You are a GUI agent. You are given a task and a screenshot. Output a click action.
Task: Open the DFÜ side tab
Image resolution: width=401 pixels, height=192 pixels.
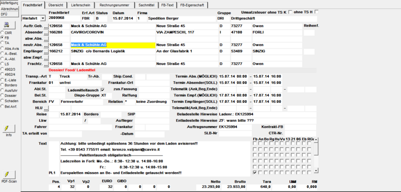tap(10, 14)
